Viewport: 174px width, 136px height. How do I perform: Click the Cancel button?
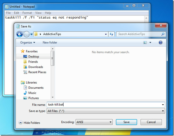pos(151,122)
